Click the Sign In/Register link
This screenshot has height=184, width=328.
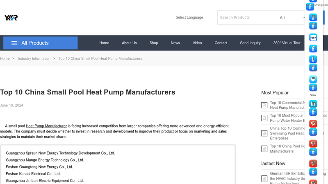pyautogui.click(x=317, y=5)
